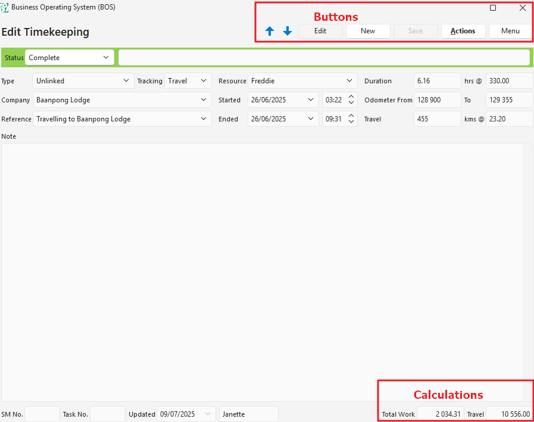Click the blue down arrow icon
The image size is (534, 422).
point(288,31)
